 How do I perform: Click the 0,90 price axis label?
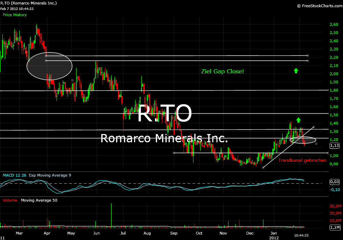[x=334, y=164]
